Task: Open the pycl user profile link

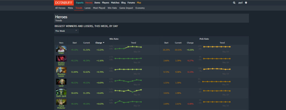Action: click(x=240, y=3)
